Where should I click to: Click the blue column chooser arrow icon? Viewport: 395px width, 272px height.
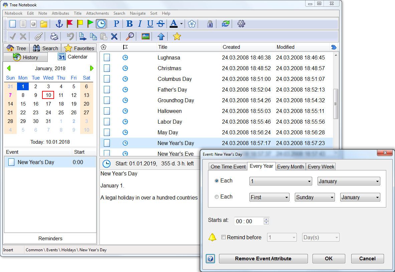tap(334, 47)
